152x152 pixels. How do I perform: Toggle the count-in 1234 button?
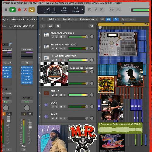[112, 10]
